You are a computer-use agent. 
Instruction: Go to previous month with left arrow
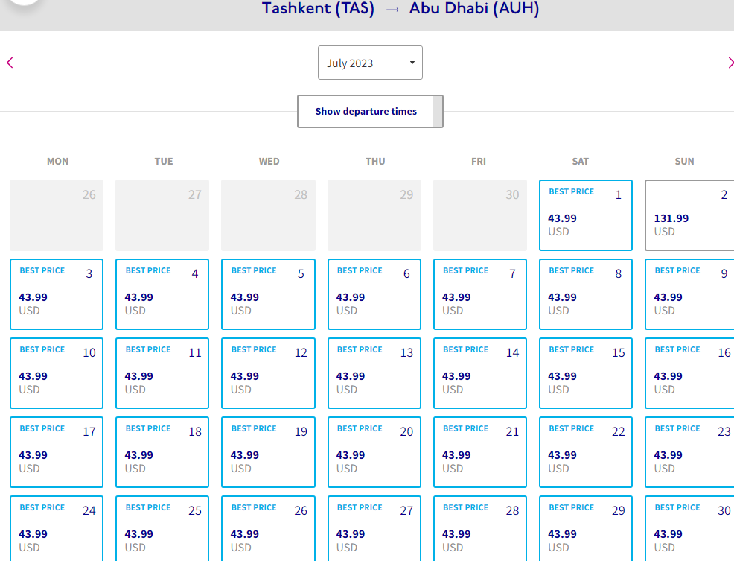pos(10,63)
